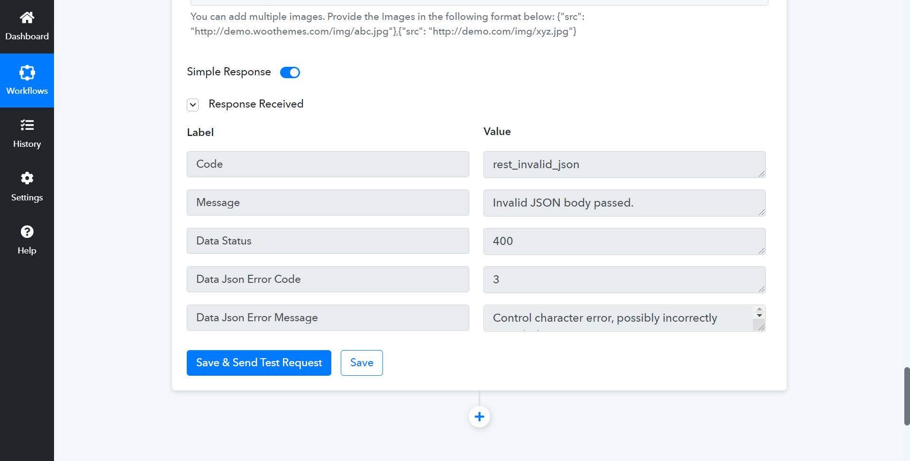This screenshot has height=461, width=910.
Task: Open Help question mark icon
Action: pos(27,232)
